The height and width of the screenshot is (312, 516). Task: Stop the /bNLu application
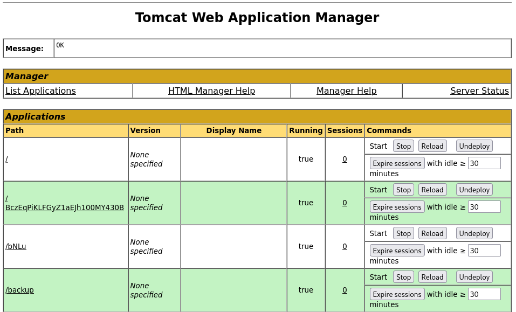(x=403, y=233)
